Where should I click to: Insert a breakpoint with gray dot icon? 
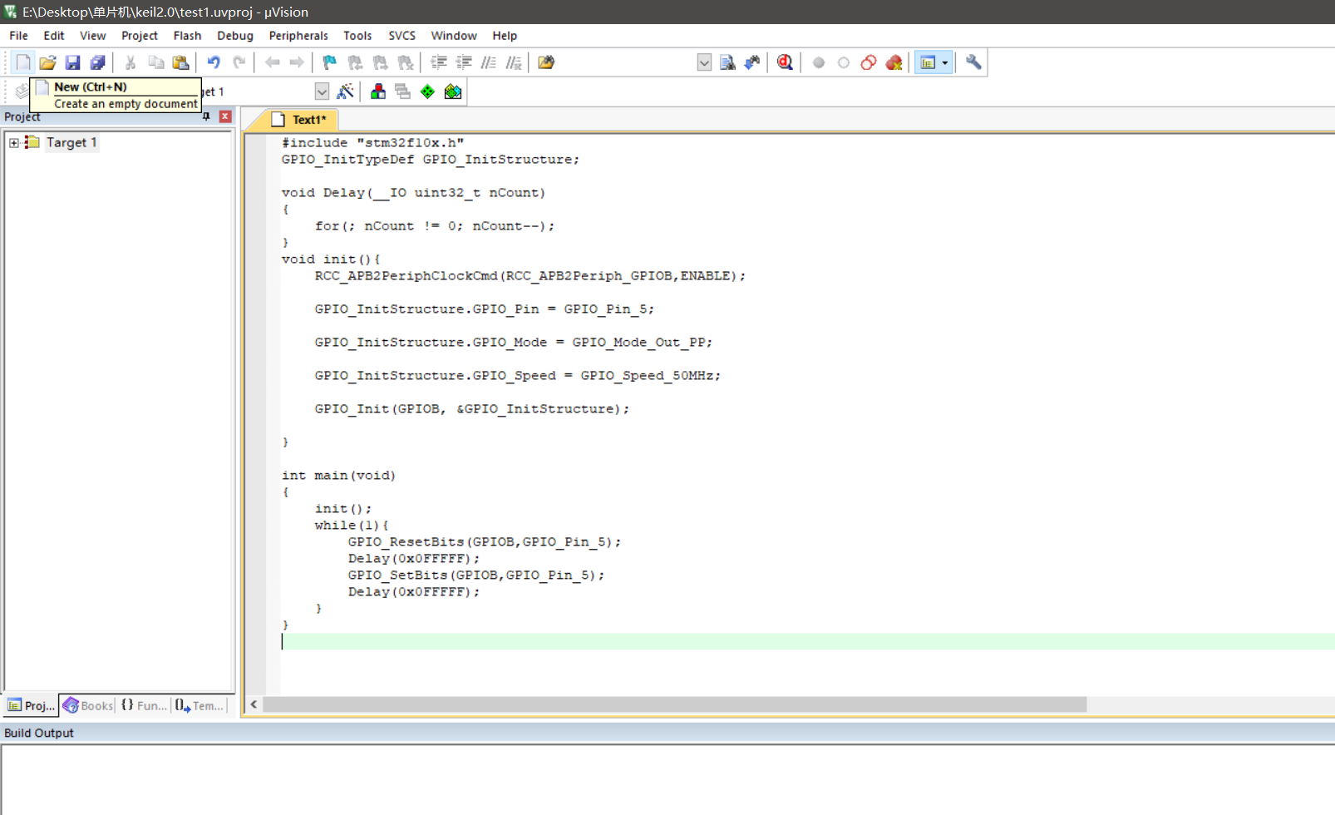coord(819,62)
